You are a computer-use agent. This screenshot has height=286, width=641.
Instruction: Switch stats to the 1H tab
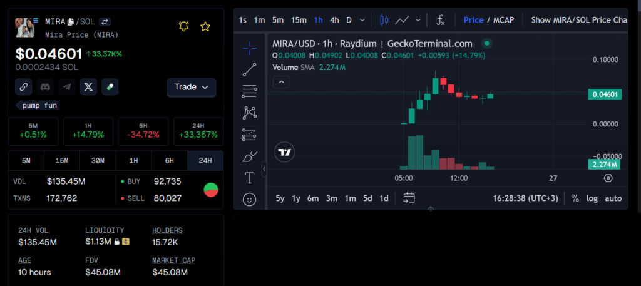[134, 161]
